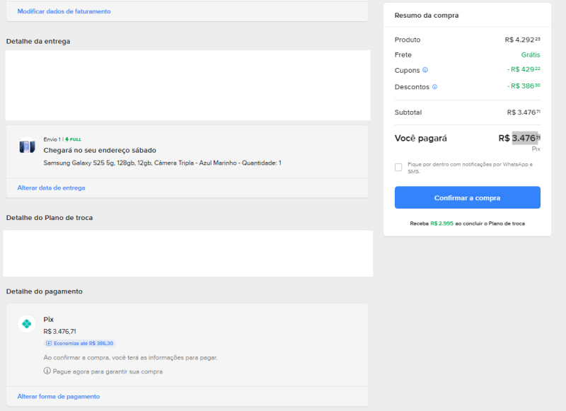Select 'Alterar forma de pagamento' link
This screenshot has height=411, width=566.
pos(58,397)
